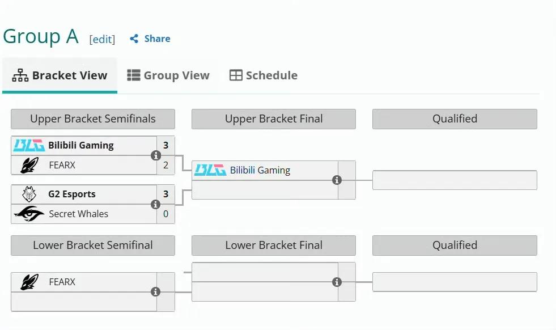Viewport: 556px width, 330px height.
Task: Open info for G2 Esports vs Secret Whales
Action: coord(156,204)
